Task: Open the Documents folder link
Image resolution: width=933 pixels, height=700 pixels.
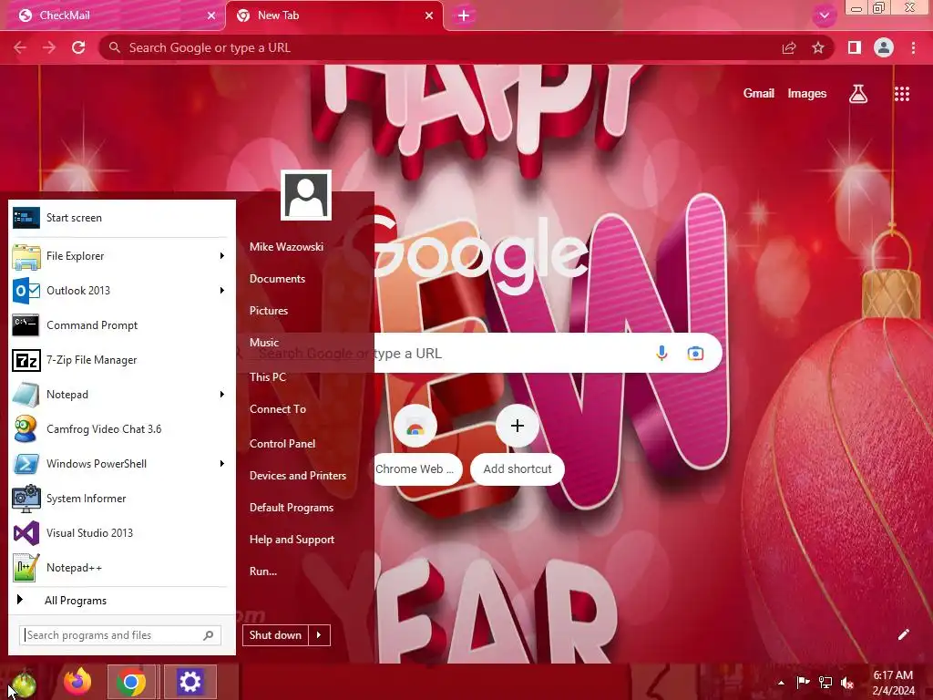Action: coord(277,279)
